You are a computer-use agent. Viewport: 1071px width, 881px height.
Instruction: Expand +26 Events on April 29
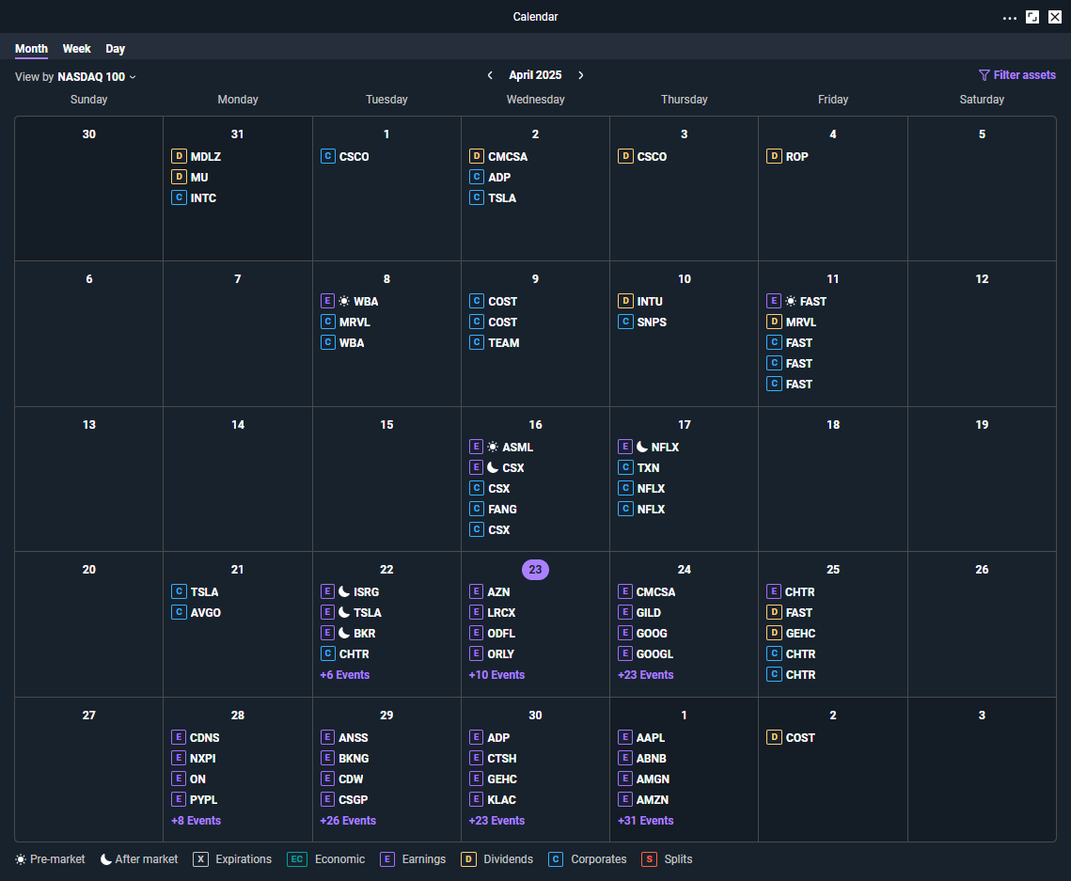pos(348,821)
